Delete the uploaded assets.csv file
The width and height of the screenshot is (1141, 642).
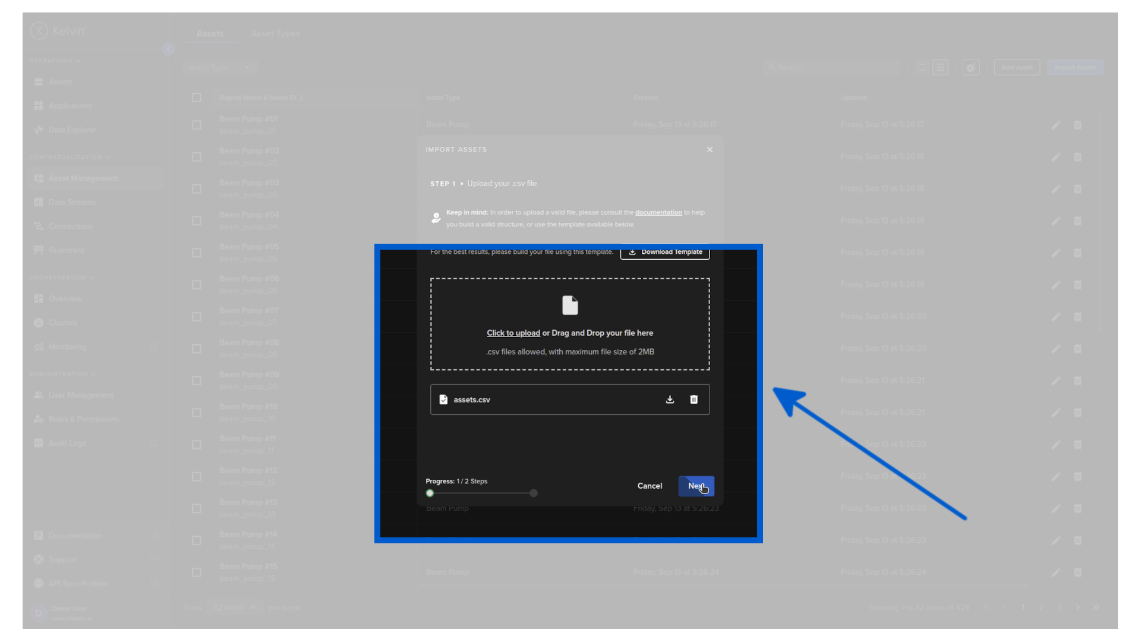point(694,399)
